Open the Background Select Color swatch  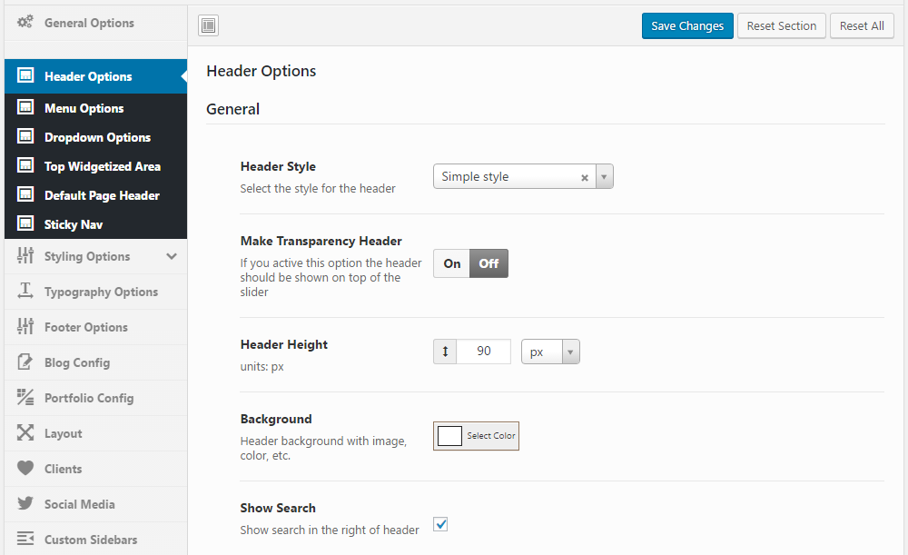point(476,436)
